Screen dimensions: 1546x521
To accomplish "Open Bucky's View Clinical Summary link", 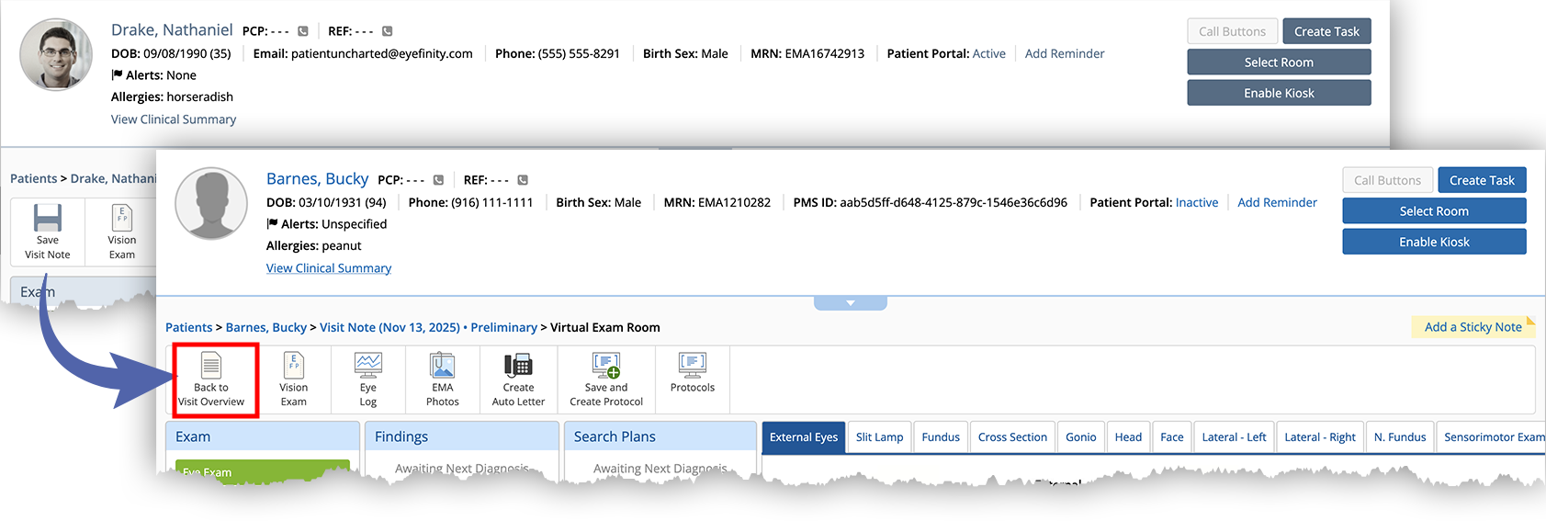I will pyautogui.click(x=329, y=268).
